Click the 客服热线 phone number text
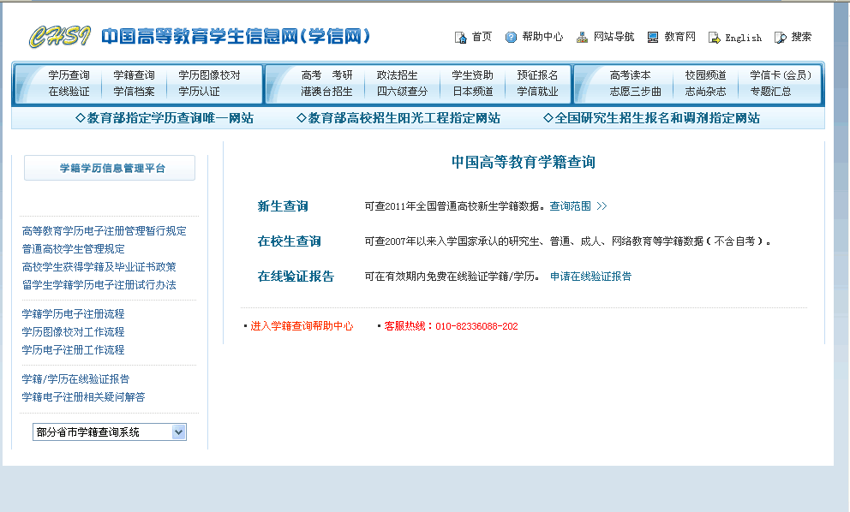 point(451,325)
